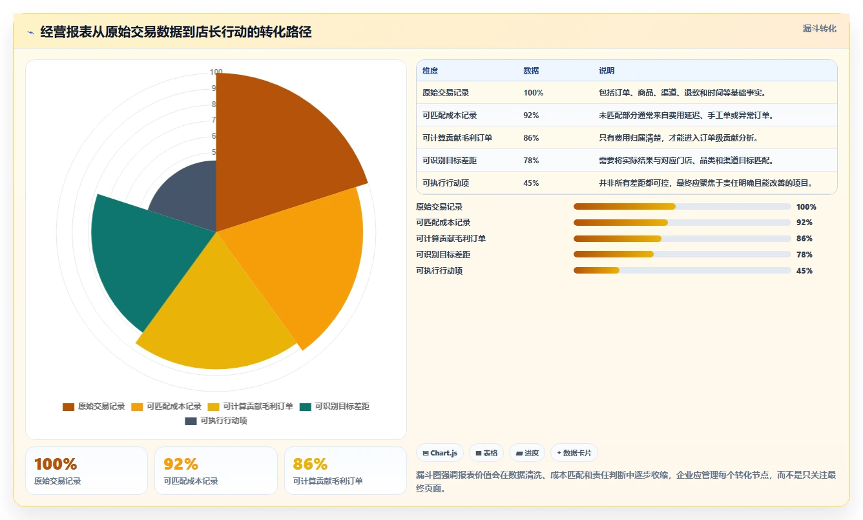Open the 100% 原始交易记录 data card

pos(87,471)
